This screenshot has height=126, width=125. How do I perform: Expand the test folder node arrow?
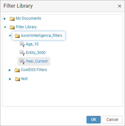click(10, 79)
